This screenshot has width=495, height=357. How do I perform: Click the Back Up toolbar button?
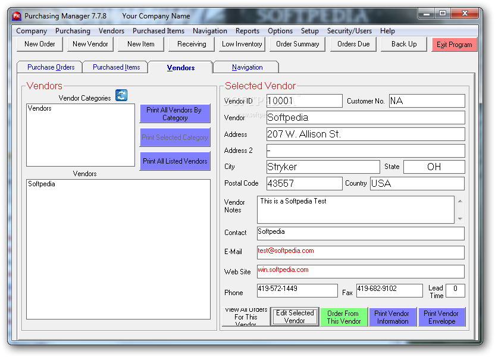click(404, 44)
